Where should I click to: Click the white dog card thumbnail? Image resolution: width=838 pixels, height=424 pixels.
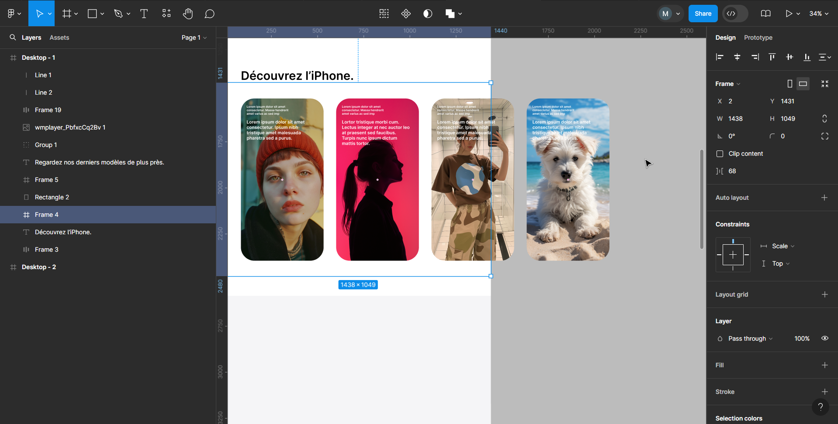tap(568, 180)
